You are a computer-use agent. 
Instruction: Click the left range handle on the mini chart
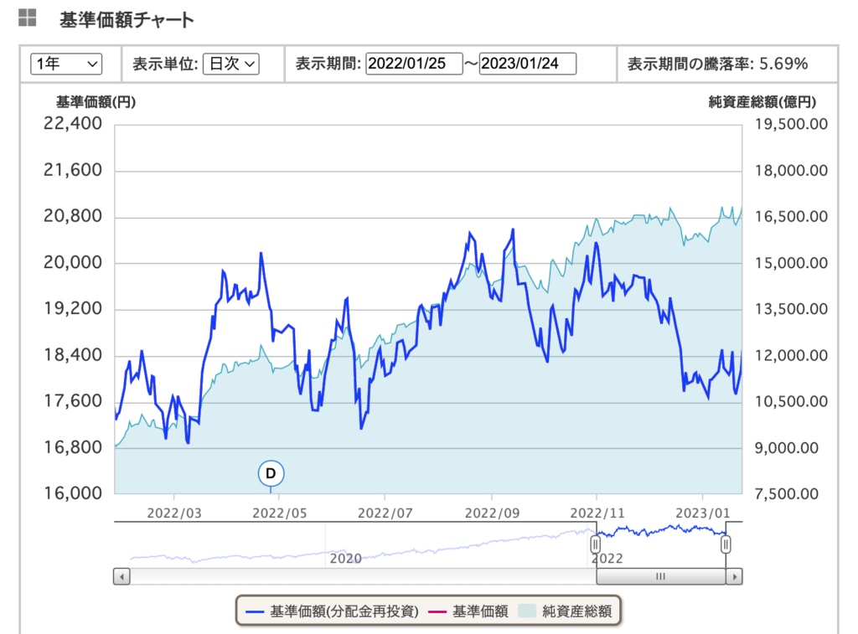point(595,544)
